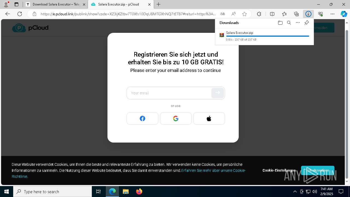This screenshot has width=350, height=197.
Task: Select the Solara Executor.zip pCloud tab
Action: (121, 4)
